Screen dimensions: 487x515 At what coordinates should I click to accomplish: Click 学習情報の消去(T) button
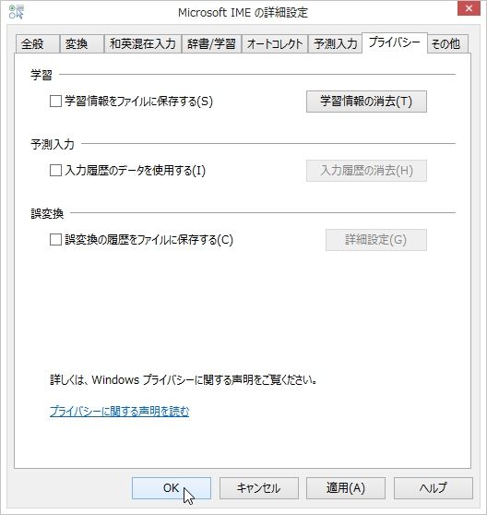point(366,102)
